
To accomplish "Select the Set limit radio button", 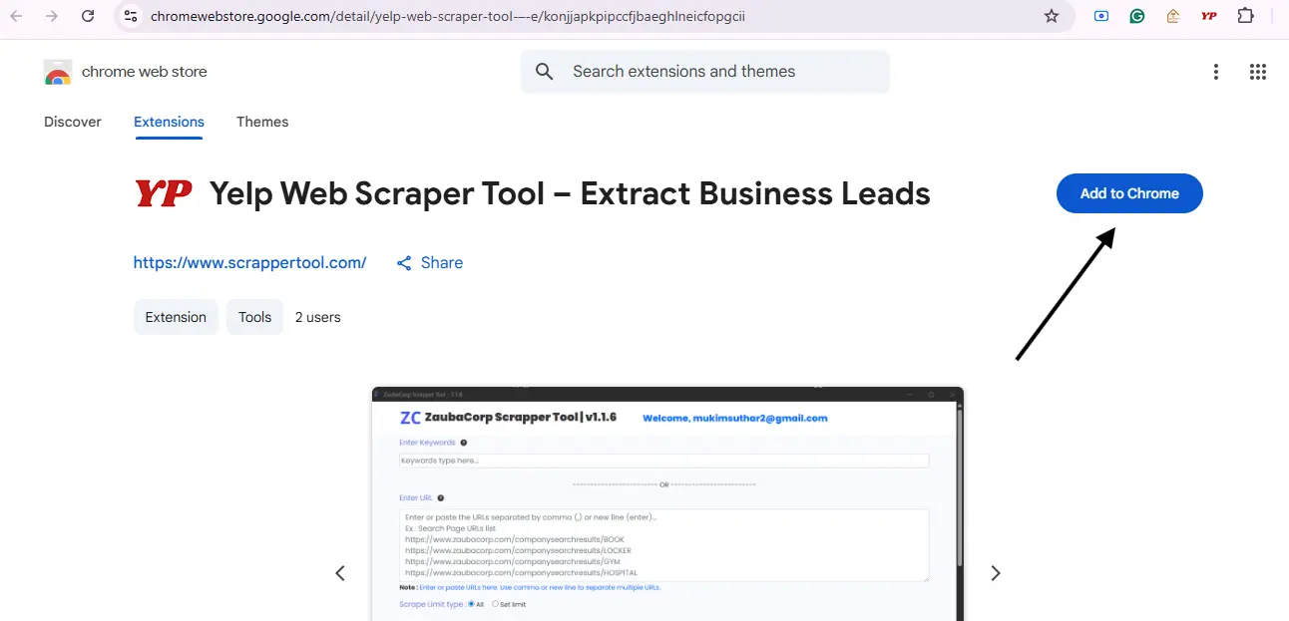I will point(496,603).
